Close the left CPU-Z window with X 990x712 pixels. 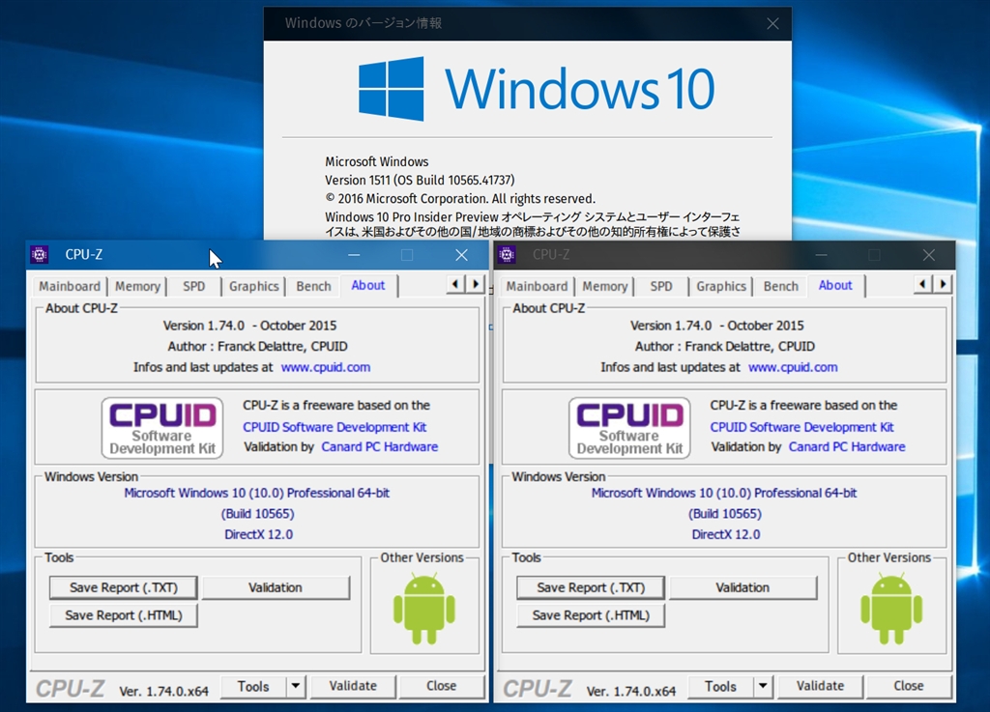(461, 255)
